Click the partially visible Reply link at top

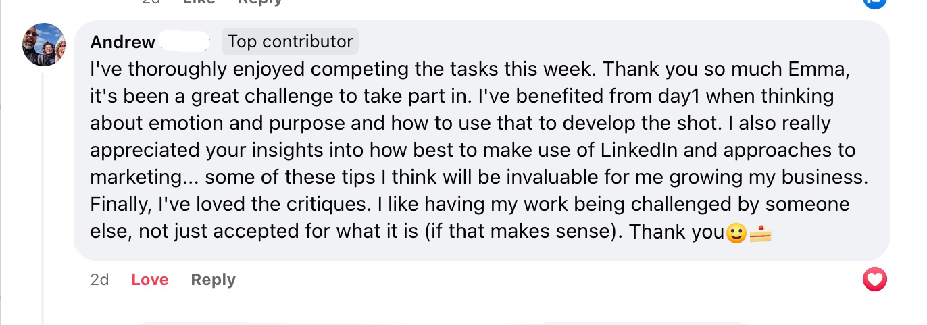click(x=259, y=2)
